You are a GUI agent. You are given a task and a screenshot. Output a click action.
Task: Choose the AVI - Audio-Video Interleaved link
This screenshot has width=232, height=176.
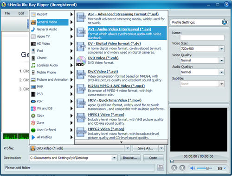tap(119, 29)
